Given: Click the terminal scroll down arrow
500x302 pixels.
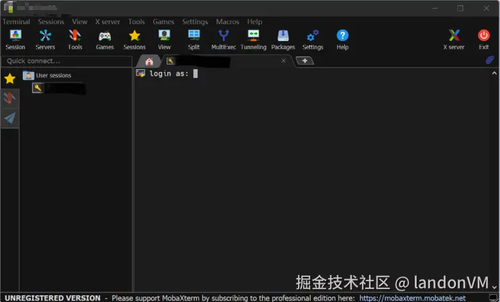Looking at the screenshot, I should tap(494, 287).
